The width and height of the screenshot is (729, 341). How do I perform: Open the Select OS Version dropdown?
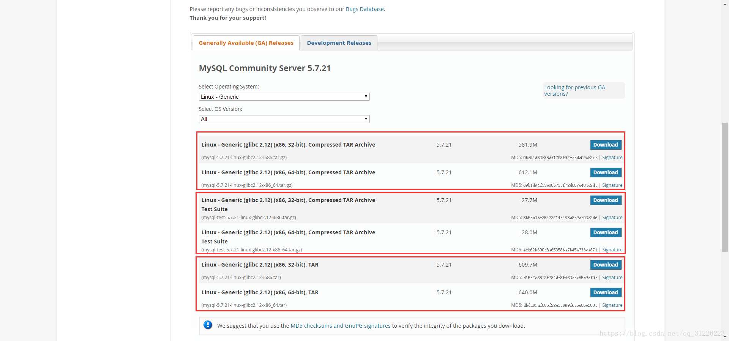[284, 119]
